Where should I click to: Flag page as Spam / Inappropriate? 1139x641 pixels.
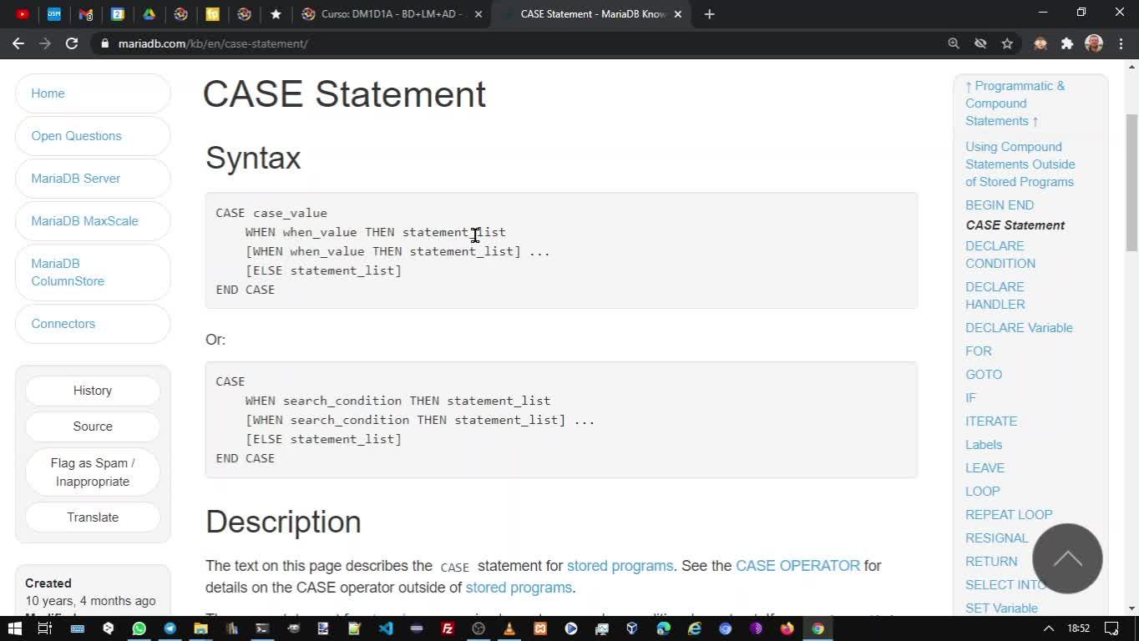point(93,472)
